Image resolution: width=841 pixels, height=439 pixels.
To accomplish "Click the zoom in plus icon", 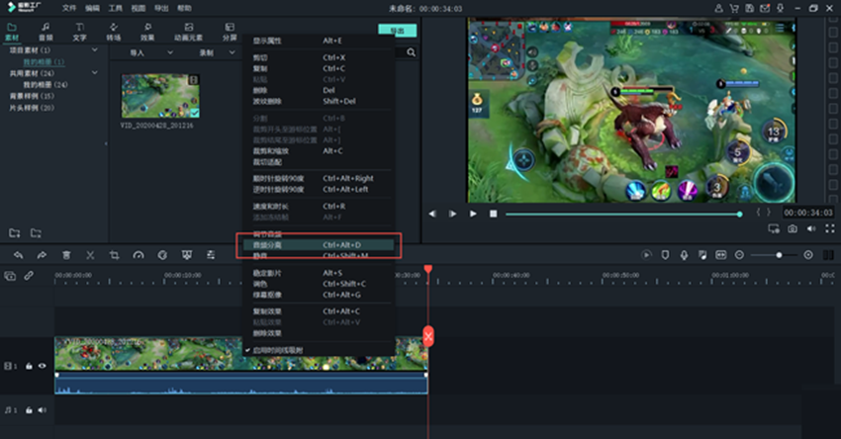I will (808, 255).
